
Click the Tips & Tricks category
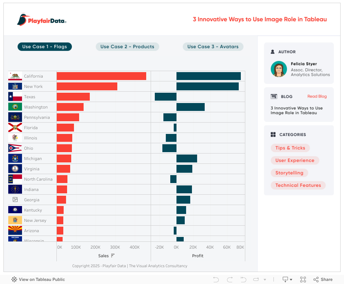[x=290, y=148]
